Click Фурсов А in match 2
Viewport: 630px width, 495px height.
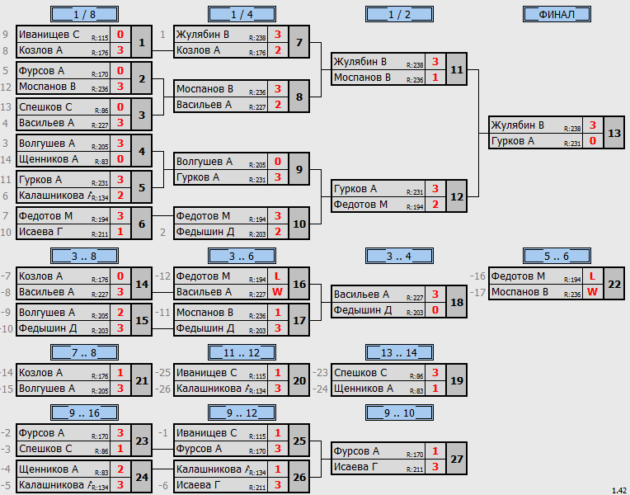(x=42, y=71)
